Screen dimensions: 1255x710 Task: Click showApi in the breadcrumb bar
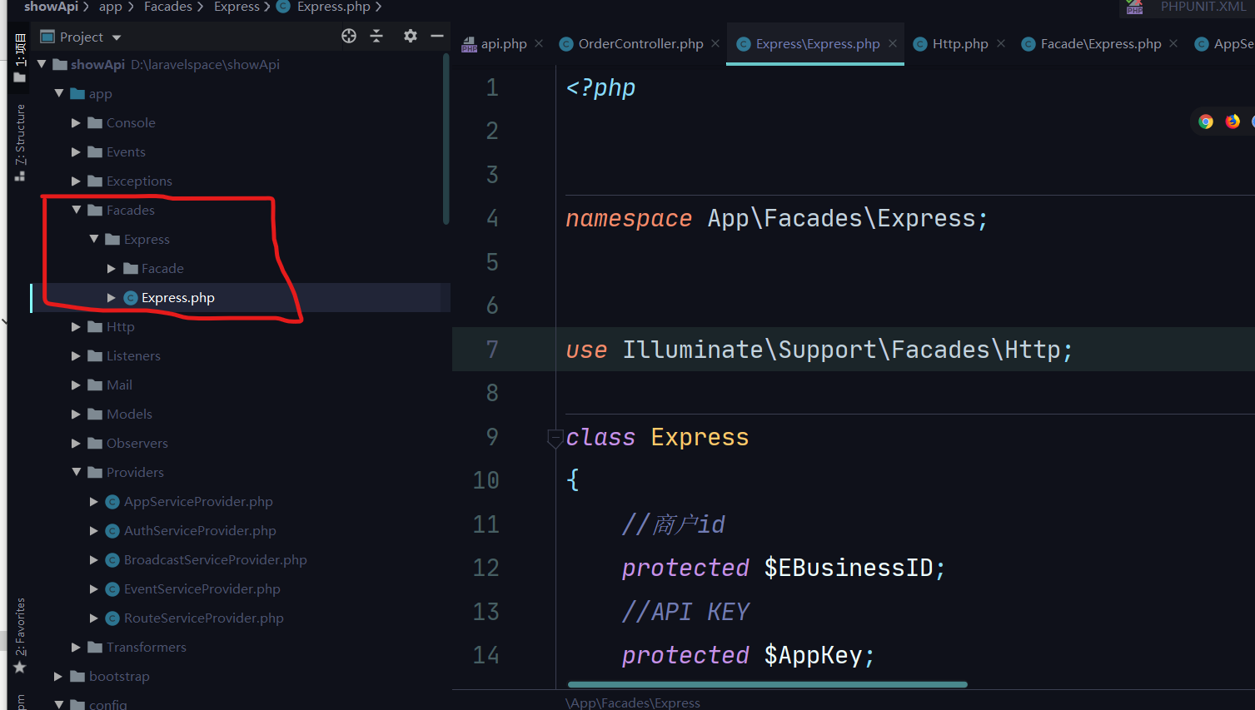click(51, 7)
